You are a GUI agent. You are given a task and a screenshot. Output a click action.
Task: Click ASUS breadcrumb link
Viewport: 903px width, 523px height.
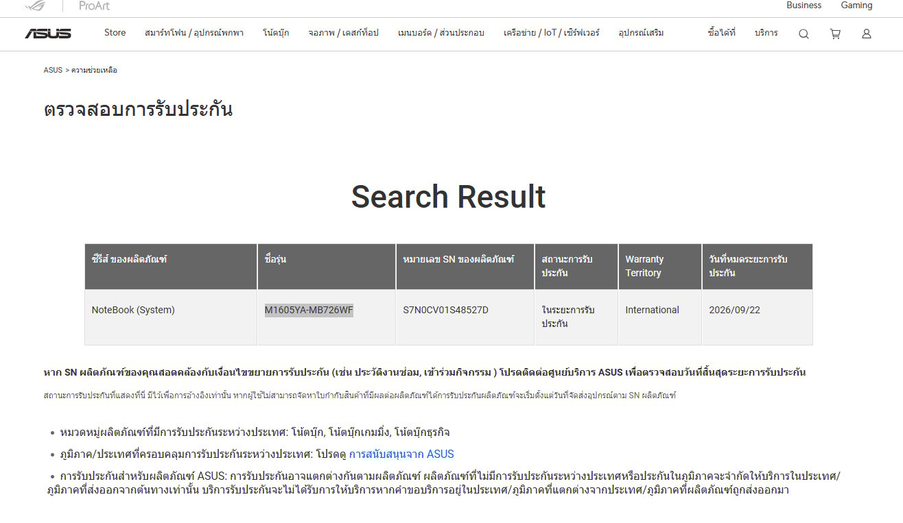tap(53, 70)
